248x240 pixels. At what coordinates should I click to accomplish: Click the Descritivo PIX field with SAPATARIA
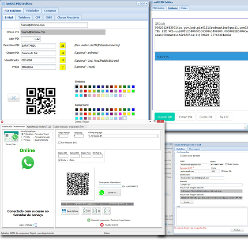[38, 45]
